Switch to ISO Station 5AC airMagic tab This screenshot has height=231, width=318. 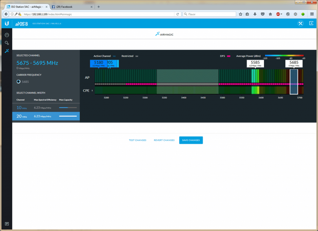point(26,7)
